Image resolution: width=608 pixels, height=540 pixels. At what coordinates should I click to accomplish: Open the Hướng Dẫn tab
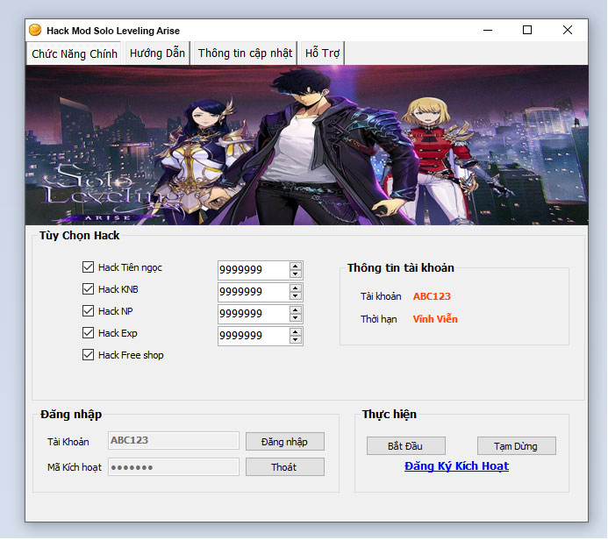pyautogui.click(x=157, y=53)
